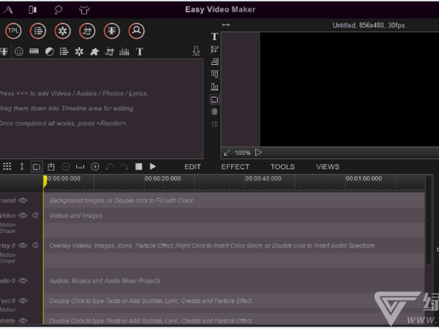Toggle the boxed frame icon on timeline toolbar

click(36, 167)
